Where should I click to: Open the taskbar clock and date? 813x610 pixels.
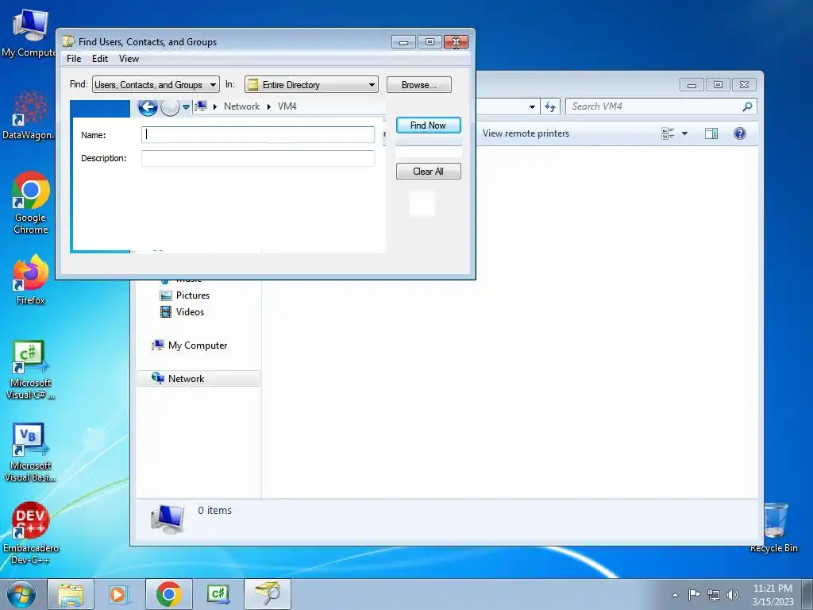[773, 595]
